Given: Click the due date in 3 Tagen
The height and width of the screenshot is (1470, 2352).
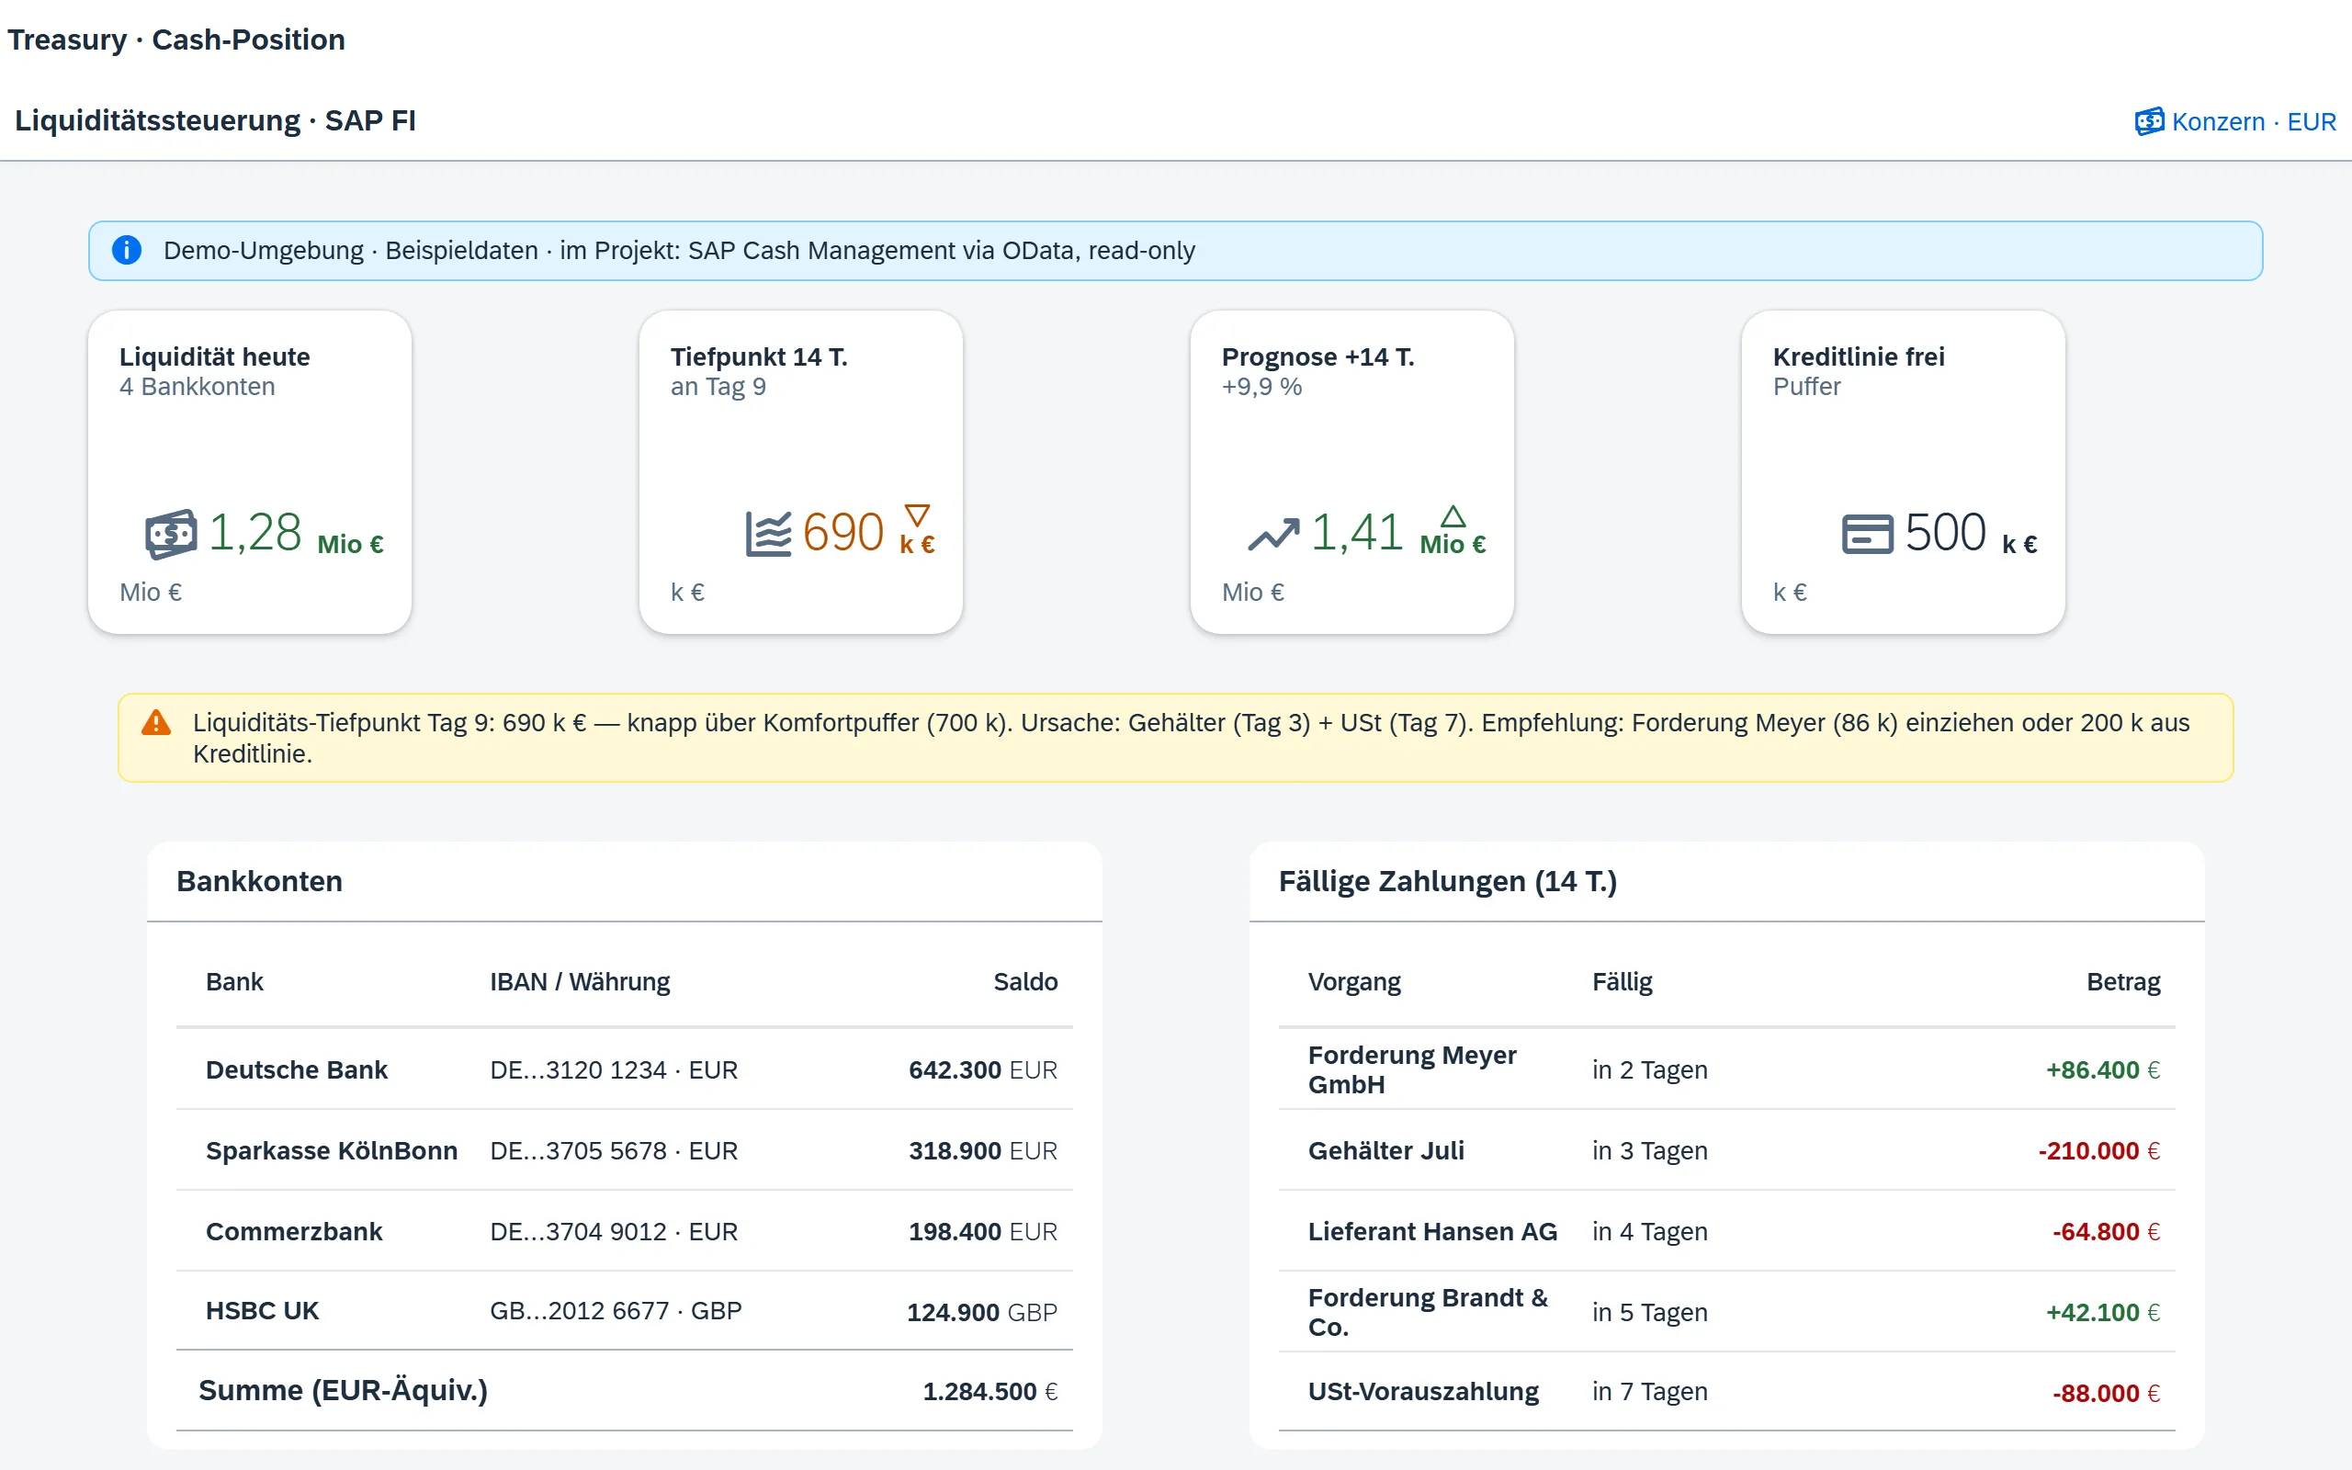Looking at the screenshot, I should point(1649,1150).
